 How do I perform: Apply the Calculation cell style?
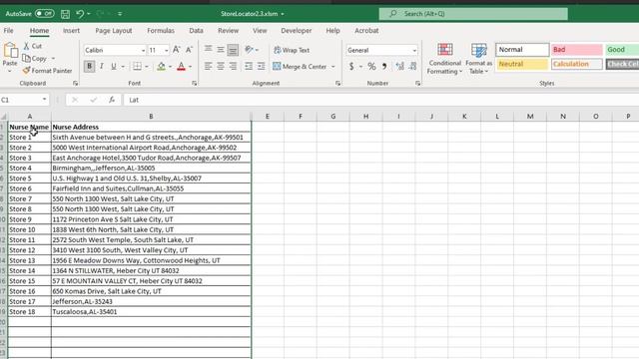[577, 64]
